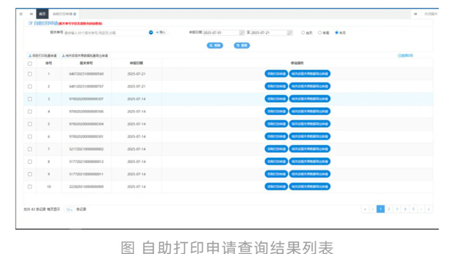Open calendar icon of end date 2025-07-21

click(x=290, y=33)
